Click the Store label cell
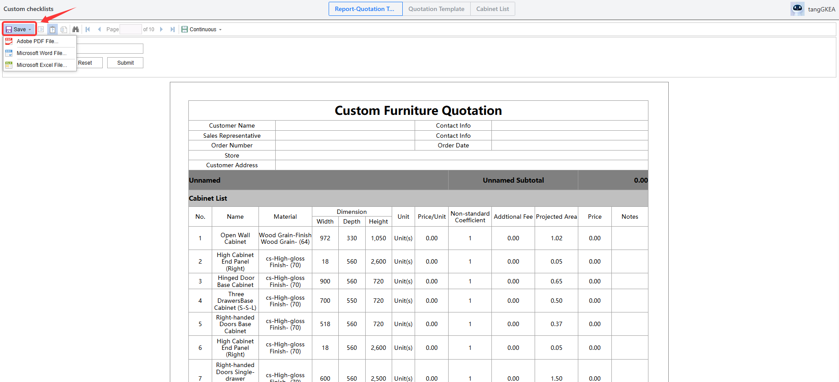This screenshot has height=382, width=839. 232,155
